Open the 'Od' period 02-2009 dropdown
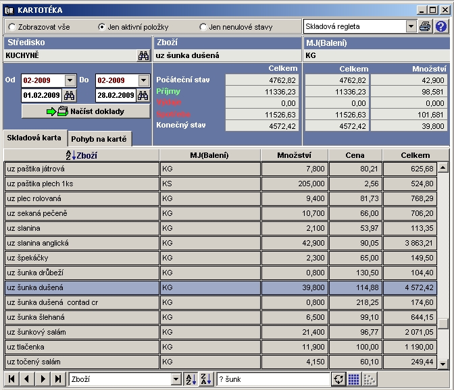This screenshot has width=454, height=390. pos(70,80)
